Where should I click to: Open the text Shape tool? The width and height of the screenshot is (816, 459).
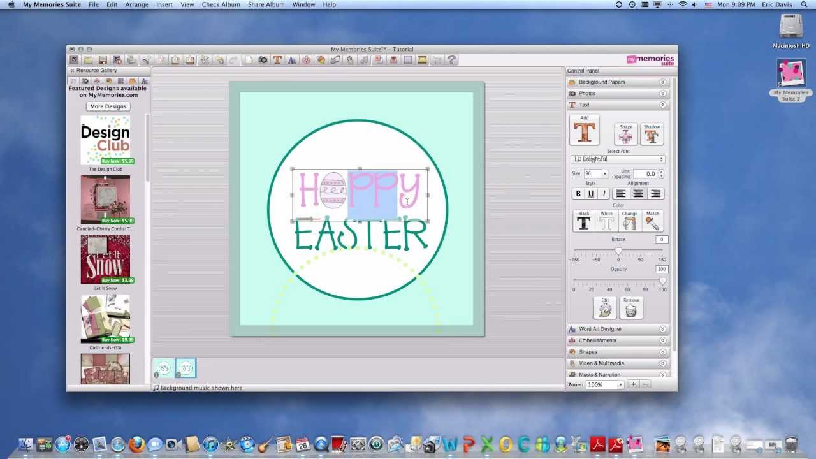(626, 135)
